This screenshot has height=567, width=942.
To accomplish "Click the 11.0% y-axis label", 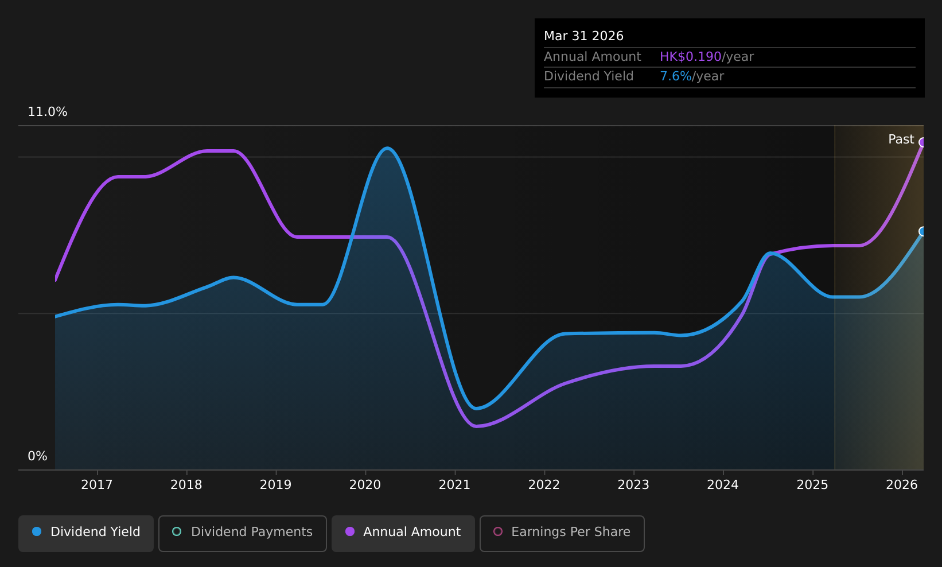I will tap(48, 112).
